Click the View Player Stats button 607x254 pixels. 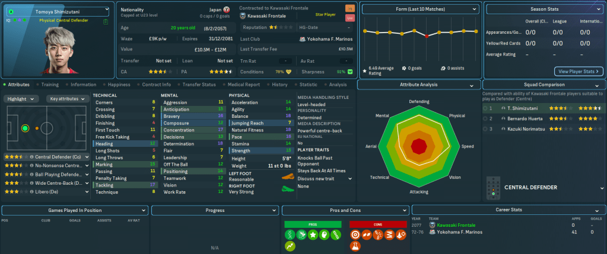pyautogui.click(x=578, y=72)
